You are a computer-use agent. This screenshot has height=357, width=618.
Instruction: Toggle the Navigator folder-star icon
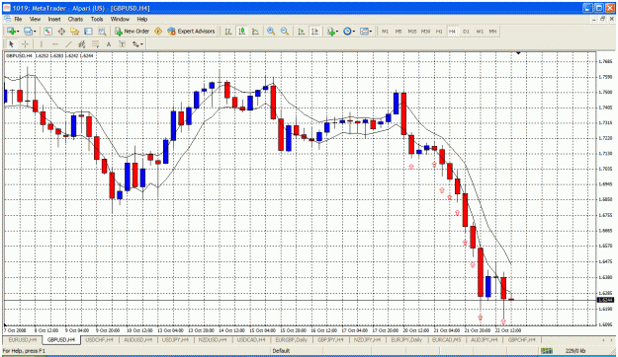(x=75, y=31)
